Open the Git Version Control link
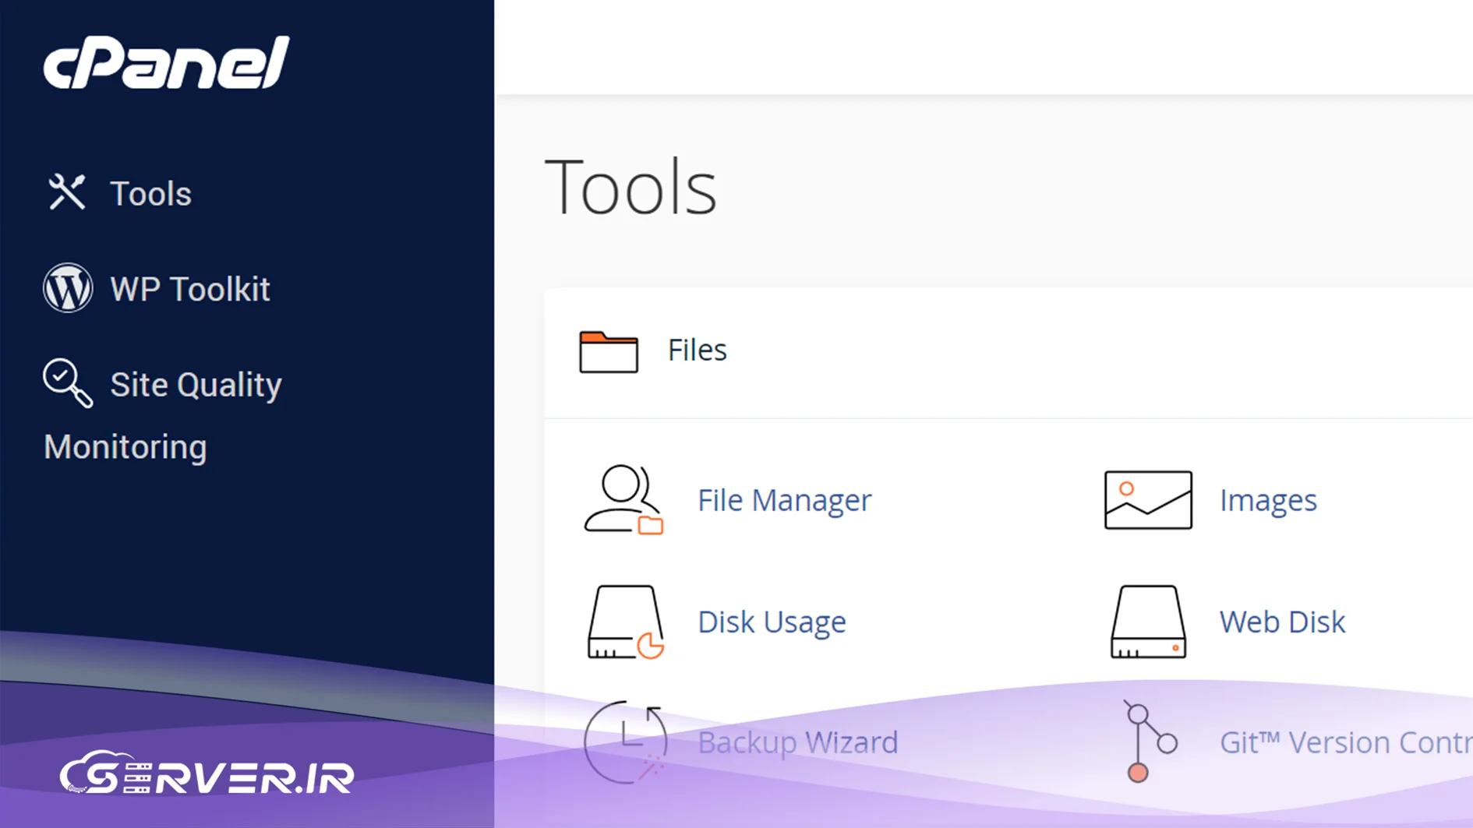Image resolution: width=1473 pixels, height=828 pixels. [1346, 742]
